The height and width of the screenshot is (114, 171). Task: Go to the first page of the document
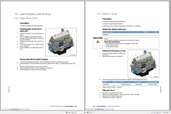click(67, 112)
